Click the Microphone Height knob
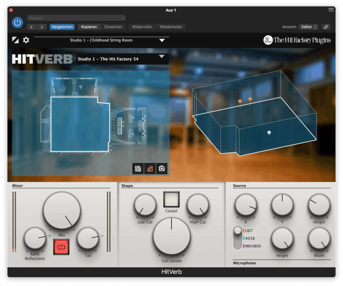Image resolution: width=343 pixels, height=286 pixels. click(282, 239)
